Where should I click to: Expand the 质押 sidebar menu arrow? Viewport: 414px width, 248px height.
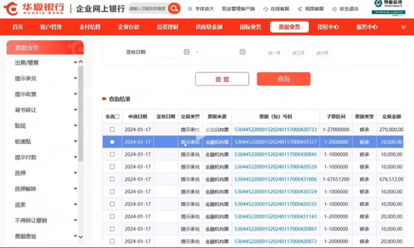75,173
